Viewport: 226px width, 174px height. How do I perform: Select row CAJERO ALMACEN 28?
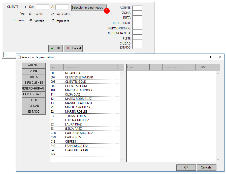[85, 133]
